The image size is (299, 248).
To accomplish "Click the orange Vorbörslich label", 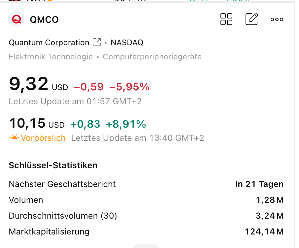I will [x=43, y=138].
